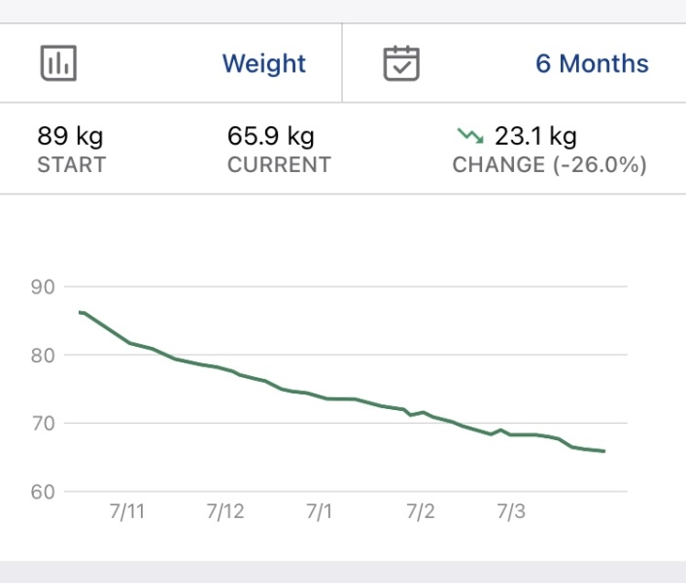
Task: Select the 7/12 date on the chart axis
Action: tap(225, 512)
